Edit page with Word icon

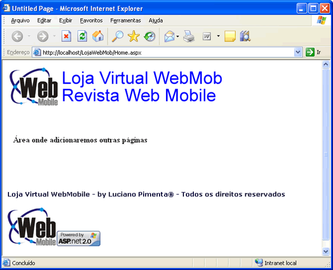(x=207, y=36)
